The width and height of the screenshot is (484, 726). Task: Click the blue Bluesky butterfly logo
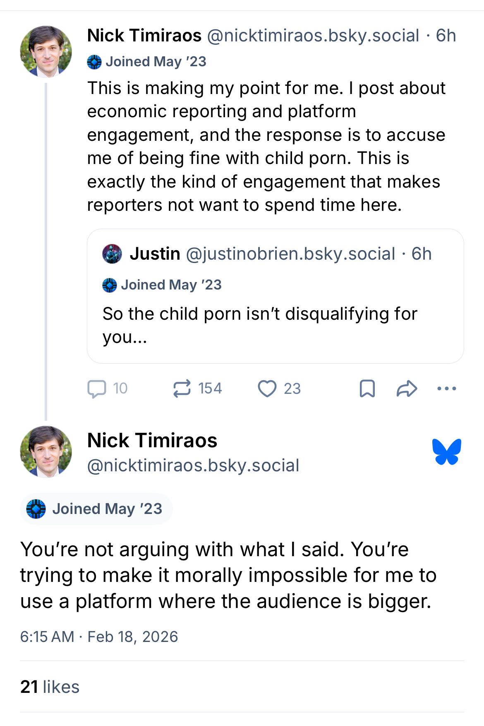coord(446,451)
